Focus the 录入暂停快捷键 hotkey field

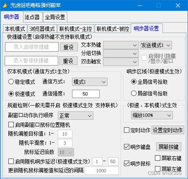tap(31, 61)
